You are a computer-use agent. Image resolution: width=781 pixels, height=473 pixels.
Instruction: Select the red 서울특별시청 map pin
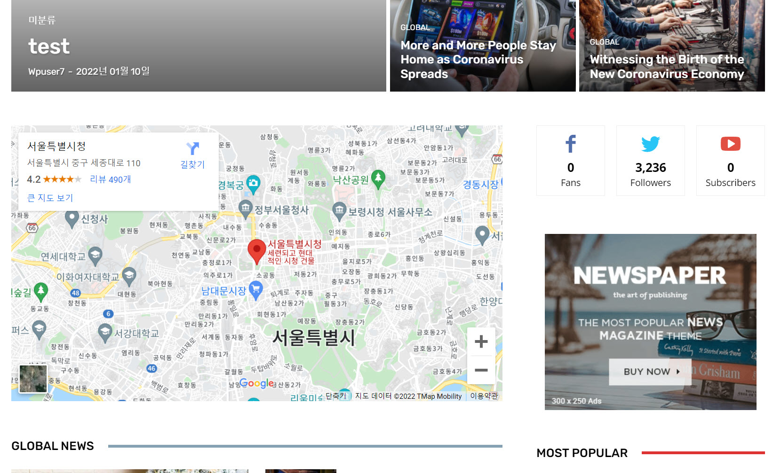pyautogui.click(x=257, y=249)
